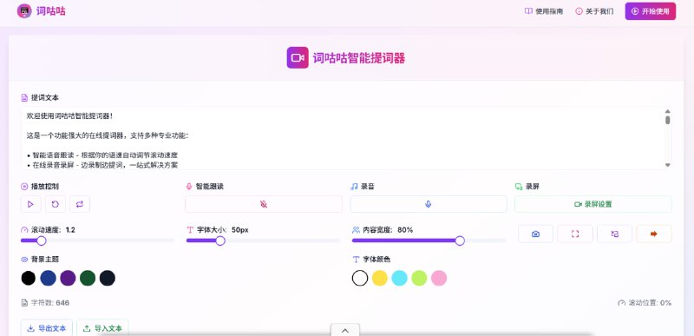Click the 录音 music note icon
This screenshot has width=694, height=336.
click(354, 187)
